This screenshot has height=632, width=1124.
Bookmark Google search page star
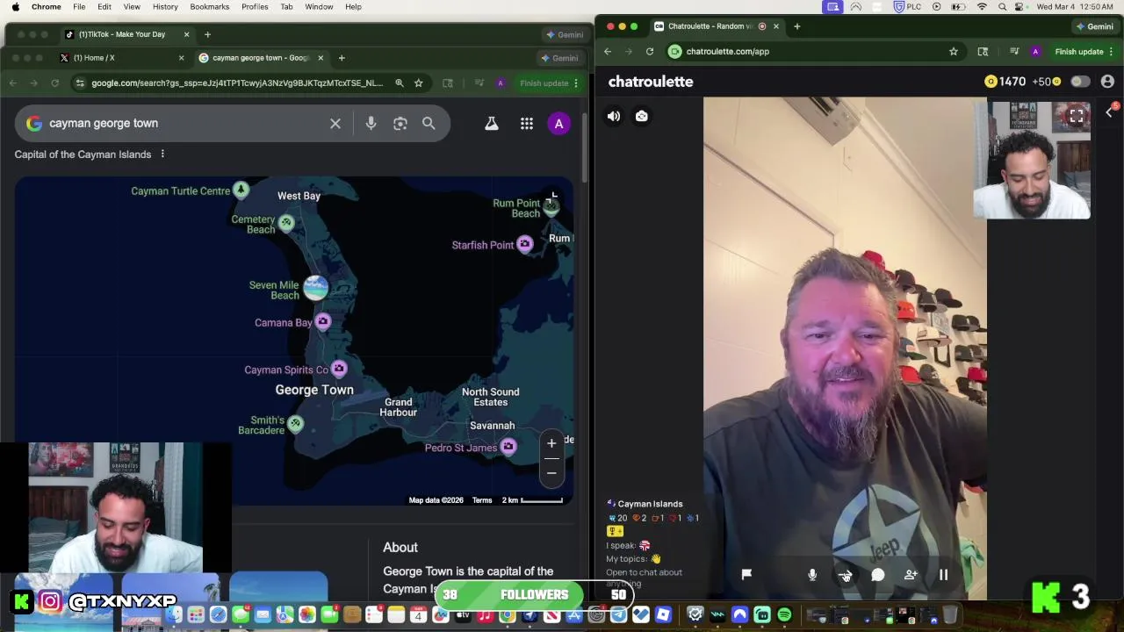(419, 83)
